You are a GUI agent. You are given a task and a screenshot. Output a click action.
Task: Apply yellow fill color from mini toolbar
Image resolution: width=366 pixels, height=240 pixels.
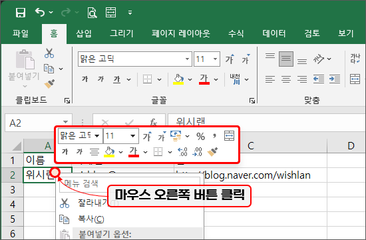109,152
